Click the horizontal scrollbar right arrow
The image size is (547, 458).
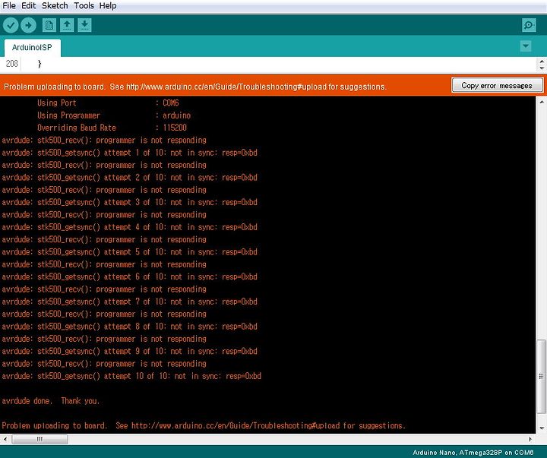[x=530, y=439]
